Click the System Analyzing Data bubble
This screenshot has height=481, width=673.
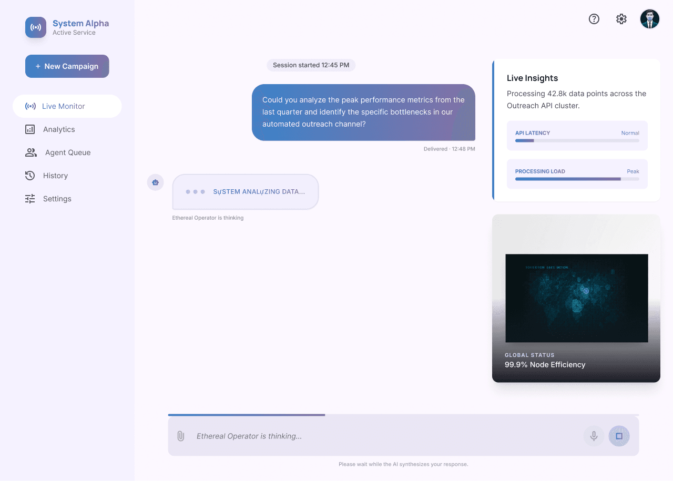246,192
